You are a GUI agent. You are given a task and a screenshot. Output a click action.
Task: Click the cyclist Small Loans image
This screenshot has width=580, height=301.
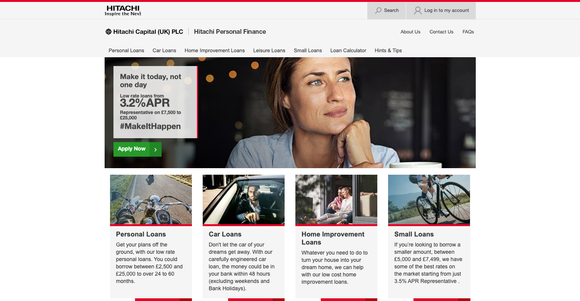(x=429, y=199)
